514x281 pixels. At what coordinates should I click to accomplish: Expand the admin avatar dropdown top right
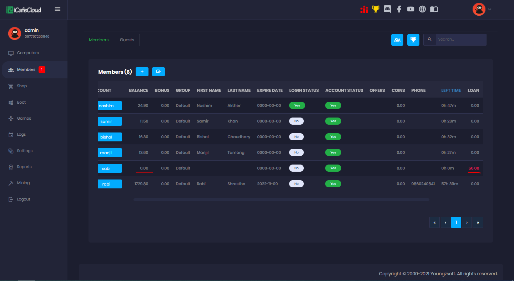tap(482, 9)
